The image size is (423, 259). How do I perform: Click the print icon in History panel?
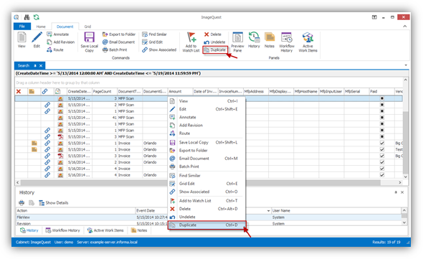22,202
